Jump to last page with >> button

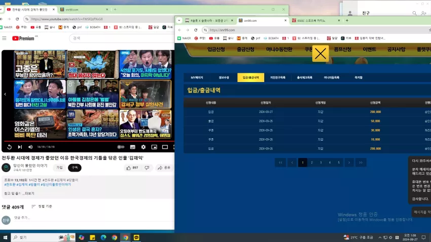(361, 163)
